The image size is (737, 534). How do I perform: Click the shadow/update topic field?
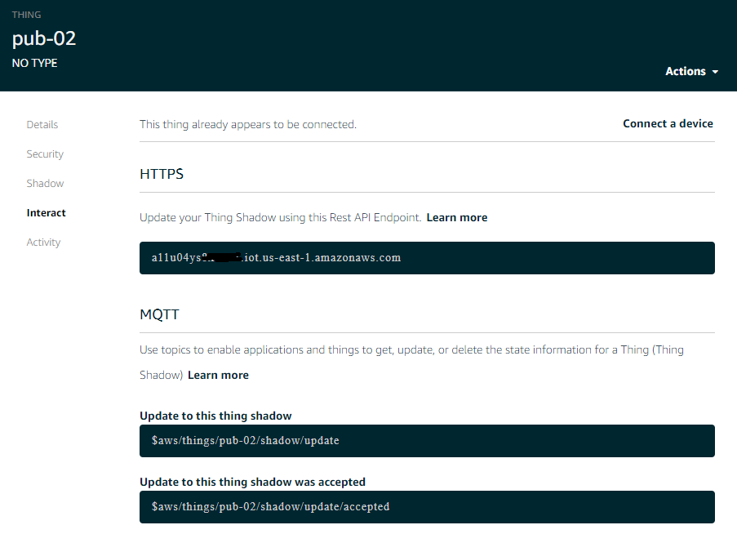click(x=427, y=441)
